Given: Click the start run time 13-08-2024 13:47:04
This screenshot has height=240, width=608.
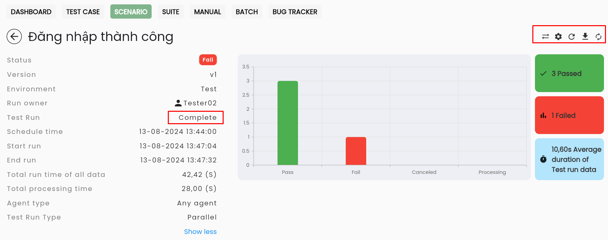Looking at the screenshot, I should (178, 146).
